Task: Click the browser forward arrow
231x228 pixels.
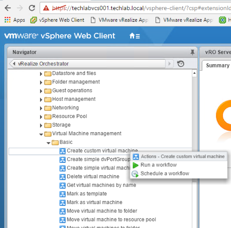Action: tap(20, 8)
